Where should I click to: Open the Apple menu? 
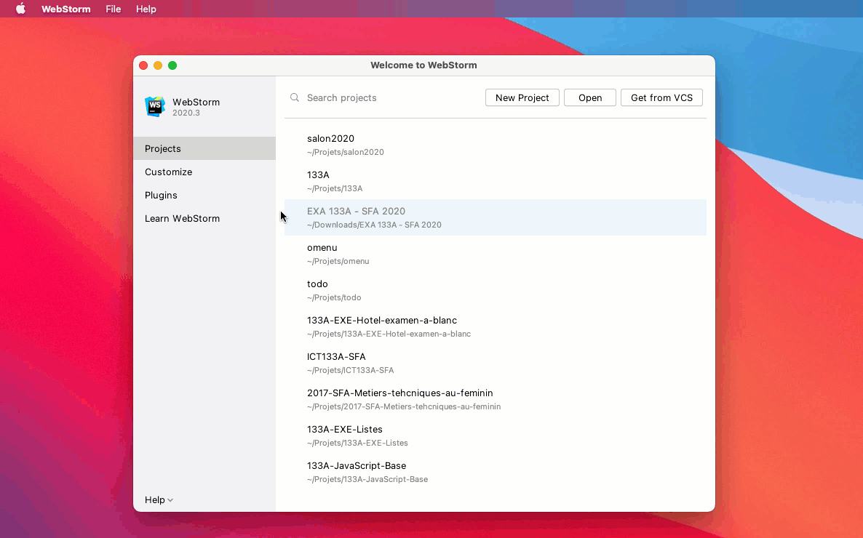click(x=20, y=9)
